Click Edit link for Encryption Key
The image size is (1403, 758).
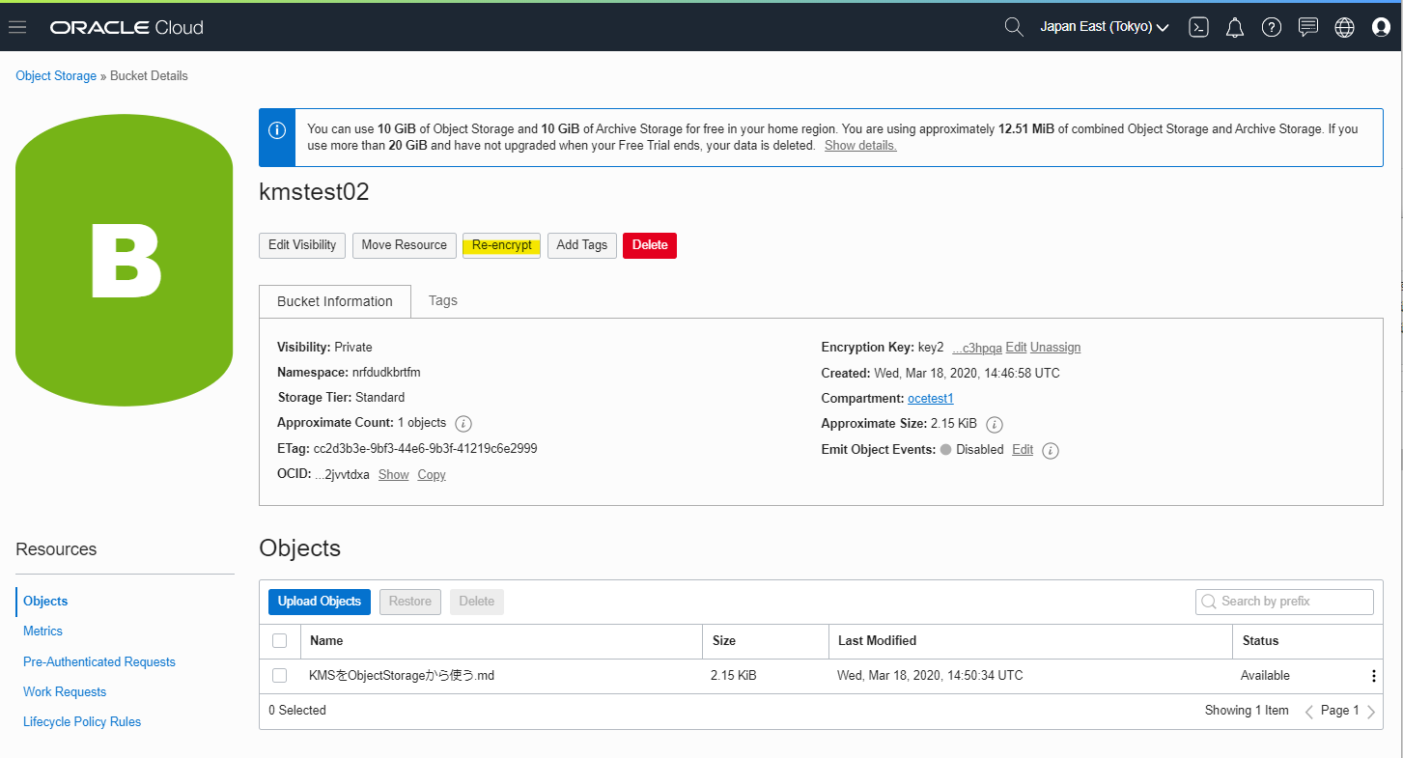pos(1016,348)
